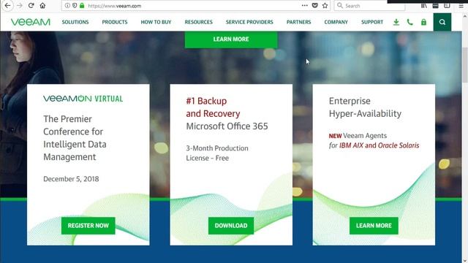
Task: Click the sidebar toggle toolbar icon
Action: point(447,6)
